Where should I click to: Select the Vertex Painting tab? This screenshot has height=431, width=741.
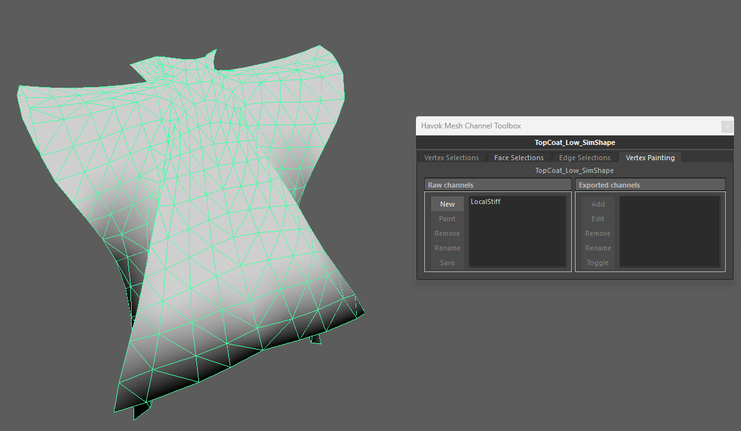tap(650, 158)
